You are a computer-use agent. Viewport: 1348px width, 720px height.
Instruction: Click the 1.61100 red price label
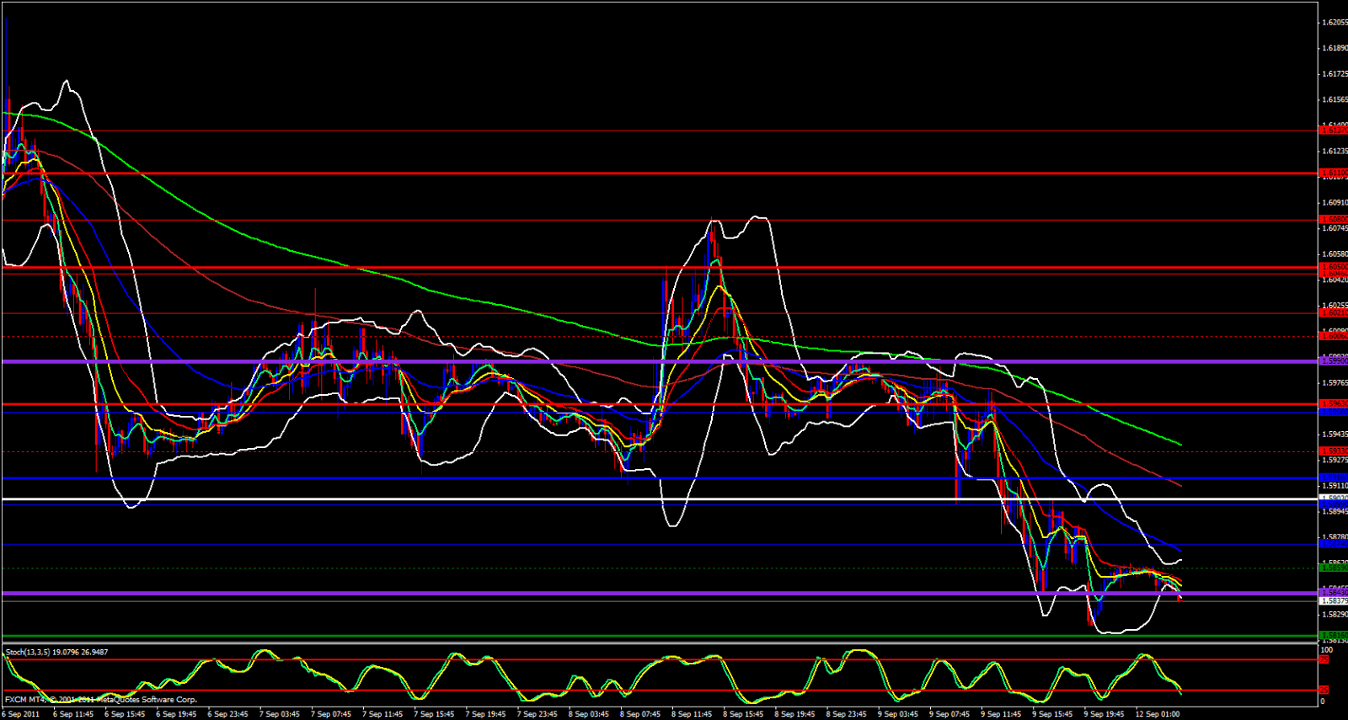coord(1333,173)
